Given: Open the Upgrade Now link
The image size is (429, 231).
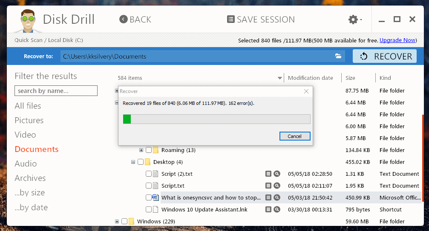Looking at the screenshot, I should pyautogui.click(x=397, y=40).
